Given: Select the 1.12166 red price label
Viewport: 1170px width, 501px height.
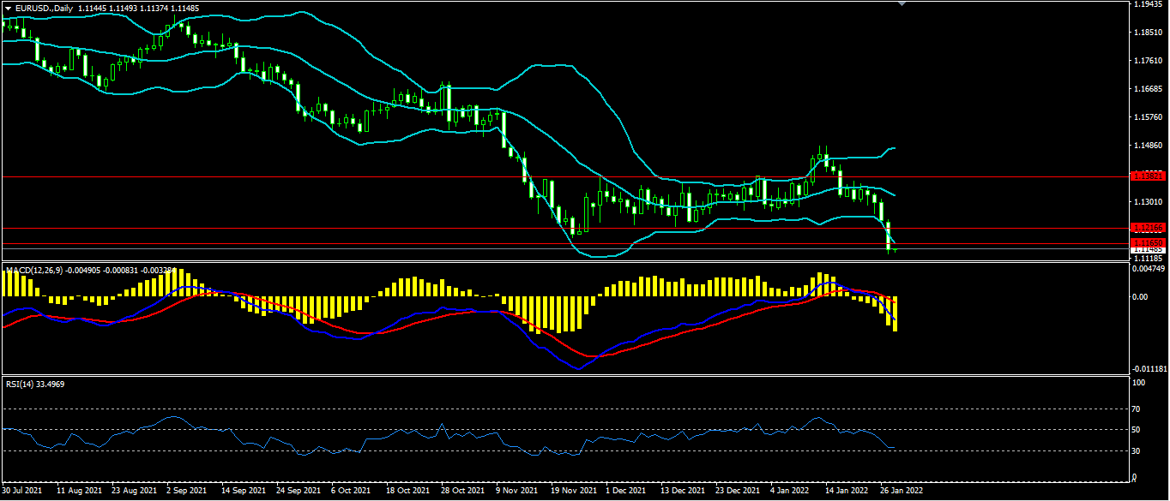Looking at the screenshot, I should pos(1148,228).
